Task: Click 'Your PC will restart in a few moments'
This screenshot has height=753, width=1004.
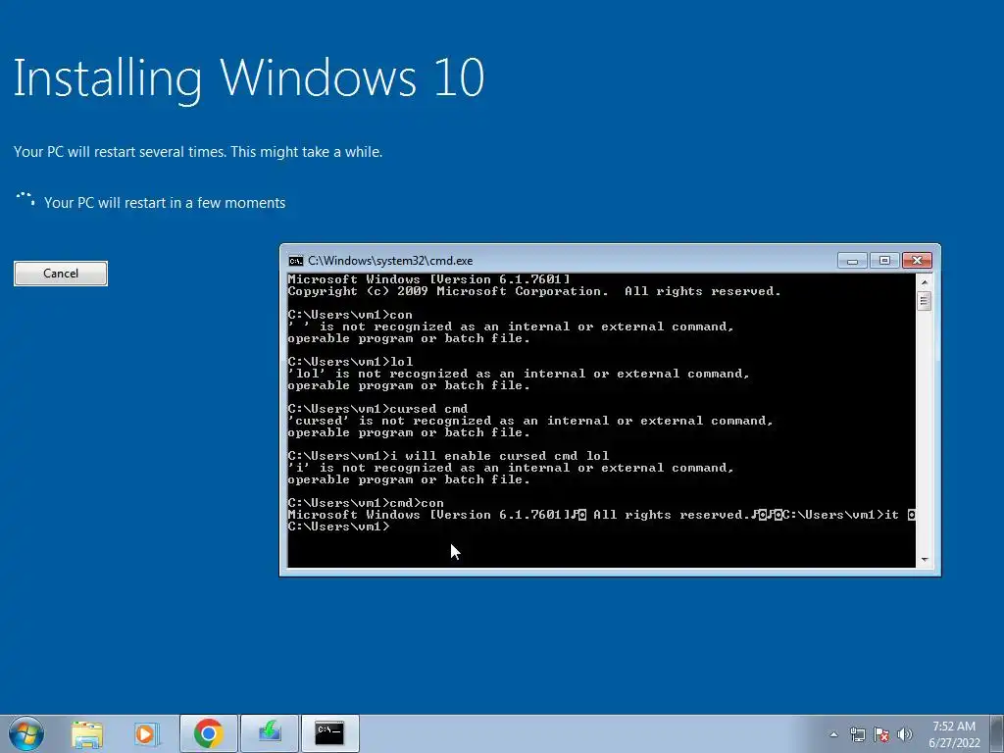Action: (165, 203)
